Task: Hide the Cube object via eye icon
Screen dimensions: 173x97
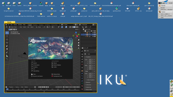Action: click(x=93, y=35)
